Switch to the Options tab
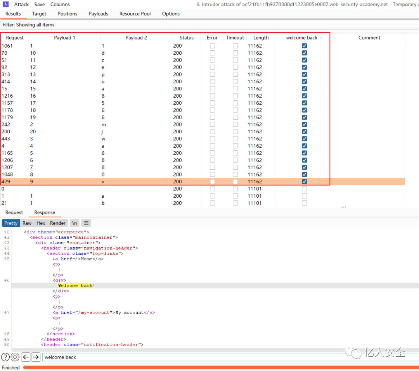 [x=171, y=14]
